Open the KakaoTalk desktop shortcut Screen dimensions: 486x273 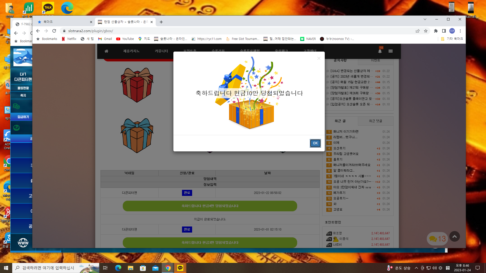pos(48,10)
